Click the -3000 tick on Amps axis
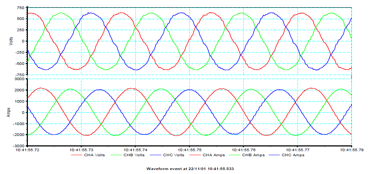This screenshot has width=375, height=174. (x=20, y=146)
